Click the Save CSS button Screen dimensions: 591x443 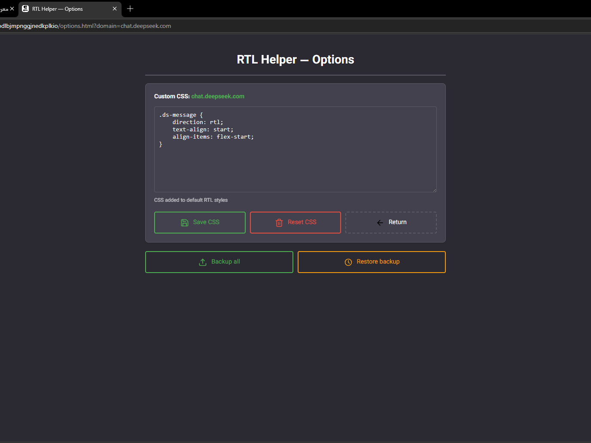pyautogui.click(x=200, y=222)
